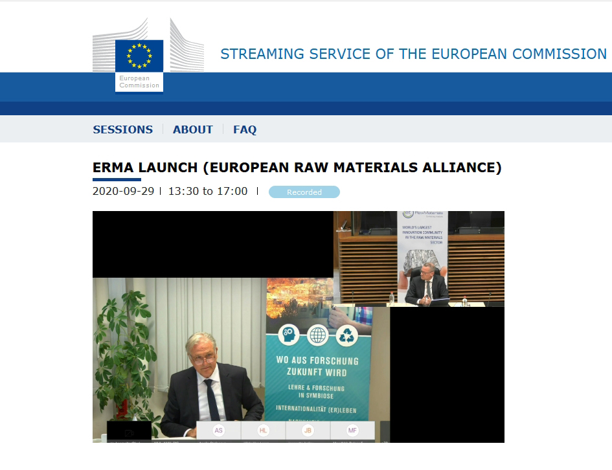Click the AS participant avatar in video
Screen dimensions: 612x470
coord(219,431)
